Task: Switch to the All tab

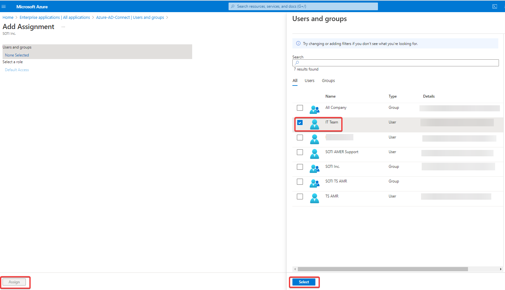Action: [x=295, y=81]
